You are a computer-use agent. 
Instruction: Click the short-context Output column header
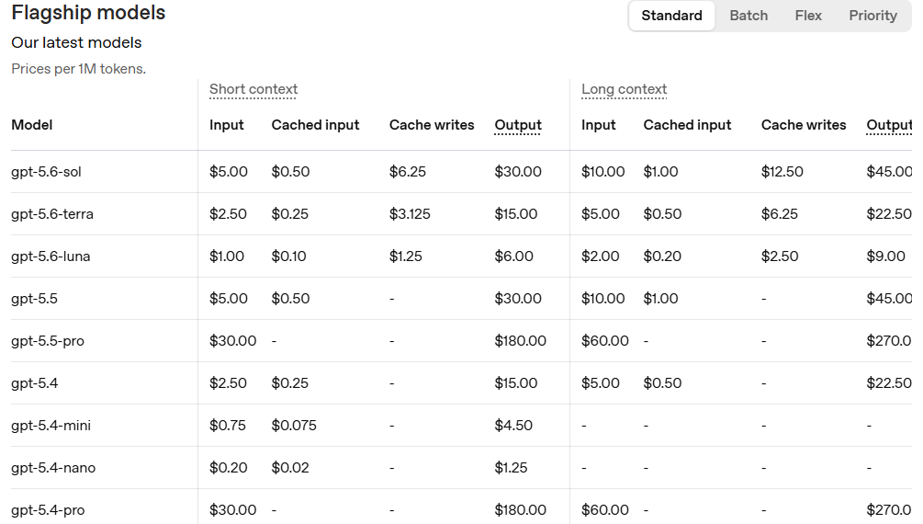click(x=517, y=125)
